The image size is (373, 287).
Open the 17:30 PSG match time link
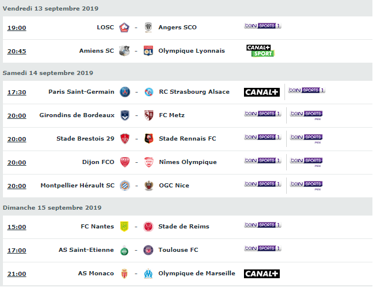click(16, 92)
